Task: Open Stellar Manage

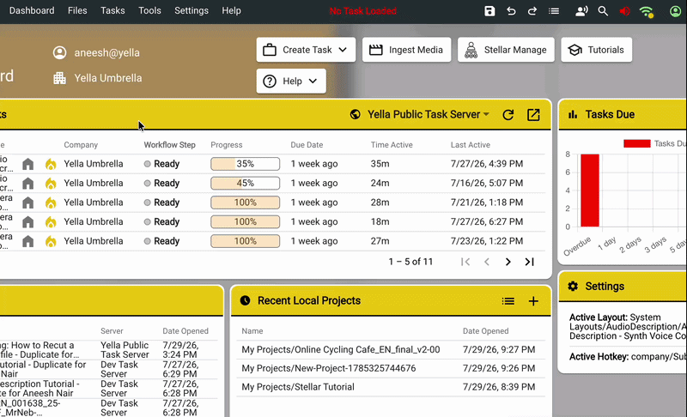Action: click(506, 50)
